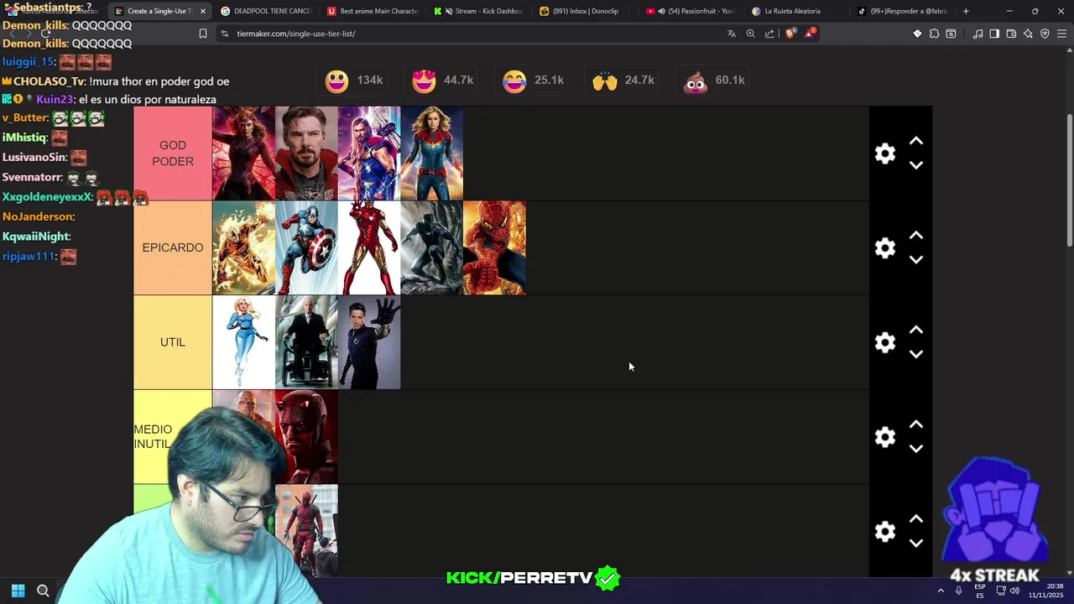Click the translate page icon
Viewport: 1074px width, 604px height.
[731, 34]
